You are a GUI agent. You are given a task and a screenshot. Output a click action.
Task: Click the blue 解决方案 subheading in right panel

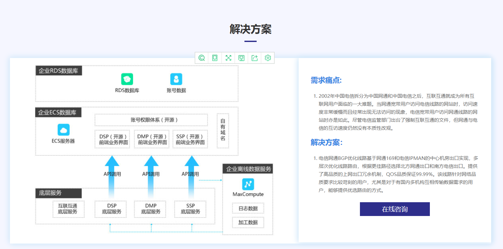(x=326, y=143)
